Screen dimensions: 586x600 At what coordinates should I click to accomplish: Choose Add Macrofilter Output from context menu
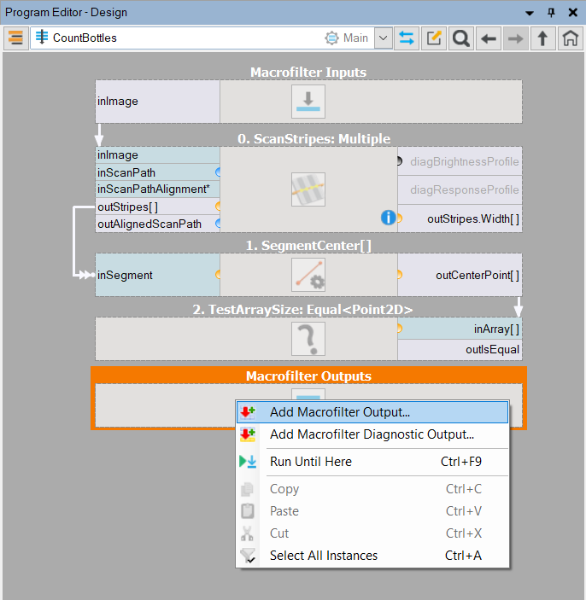pos(339,412)
